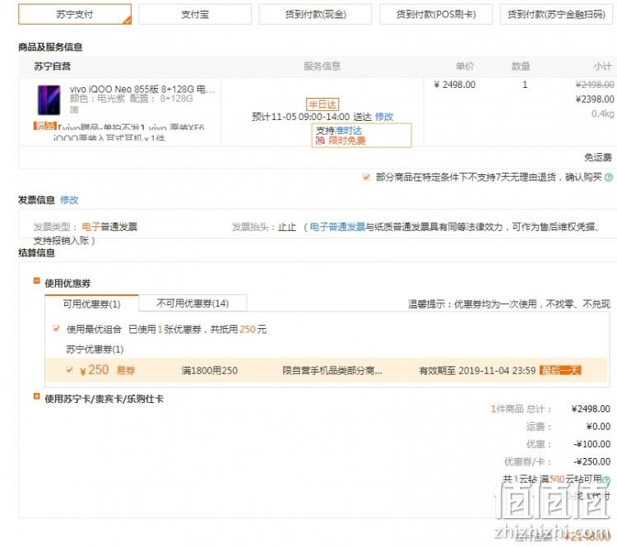Click the 满1800用250 coupon condition text

click(x=209, y=371)
